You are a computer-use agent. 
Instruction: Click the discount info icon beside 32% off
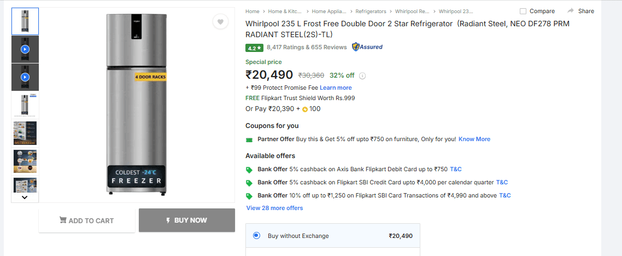coord(362,76)
